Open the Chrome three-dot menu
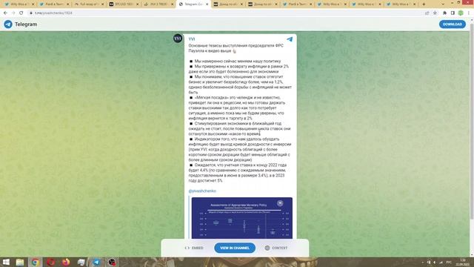This screenshot has height=267, width=474. point(469,13)
